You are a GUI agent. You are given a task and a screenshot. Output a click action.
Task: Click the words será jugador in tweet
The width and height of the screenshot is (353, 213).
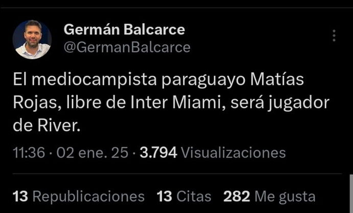(x=280, y=103)
